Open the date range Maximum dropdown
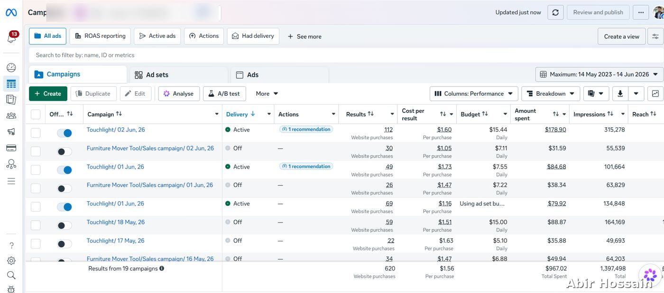 pos(599,74)
